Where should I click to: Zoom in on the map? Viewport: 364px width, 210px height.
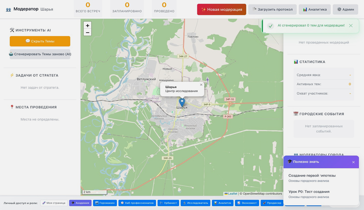(x=87, y=25)
